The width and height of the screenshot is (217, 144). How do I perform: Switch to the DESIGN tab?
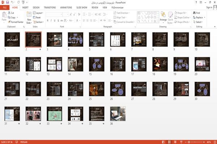[x=36, y=8]
